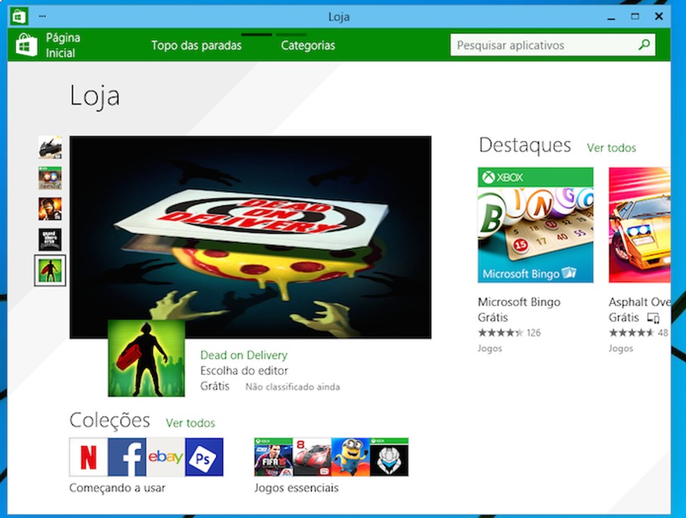Click the Photoshop Express icon

204,457
